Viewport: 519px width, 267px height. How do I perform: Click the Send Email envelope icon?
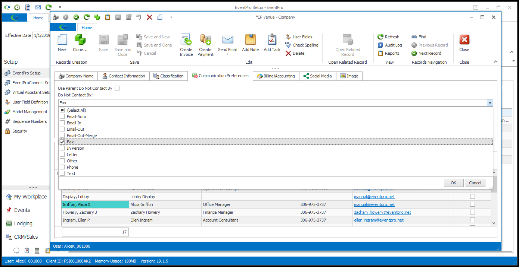tap(228, 40)
